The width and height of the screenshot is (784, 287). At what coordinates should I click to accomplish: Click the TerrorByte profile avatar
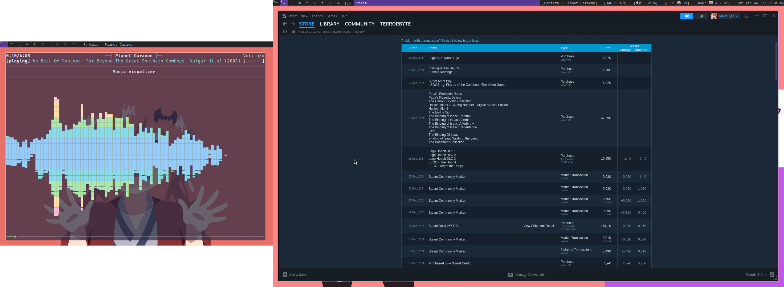(714, 16)
